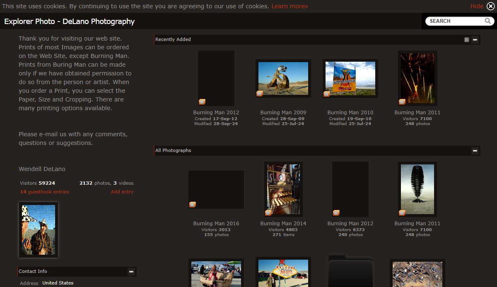Image resolution: width=497 pixels, height=287 pixels.
Task: Open the Burning Man 2014 thumbnail
Action: point(283,189)
